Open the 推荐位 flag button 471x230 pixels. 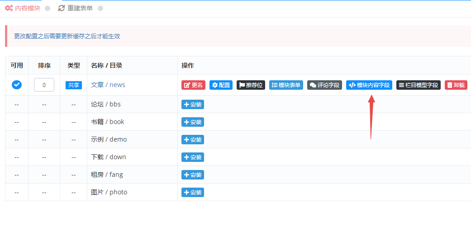pyautogui.click(x=251, y=85)
